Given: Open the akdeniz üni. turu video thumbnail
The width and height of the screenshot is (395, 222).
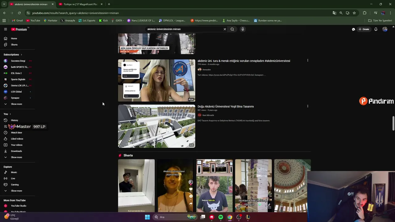Looking at the screenshot, I should click(x=156, y=80).
